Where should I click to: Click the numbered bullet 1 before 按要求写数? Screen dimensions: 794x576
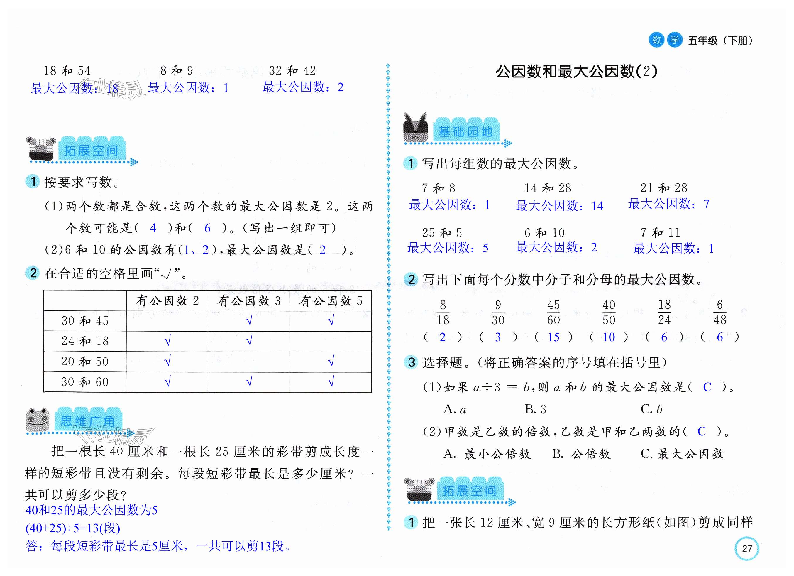tap(33, 181)
